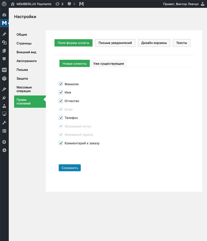The image size is (207, 241).
Task: Go to Автотренинги settings section
Action: click(26, 61)
